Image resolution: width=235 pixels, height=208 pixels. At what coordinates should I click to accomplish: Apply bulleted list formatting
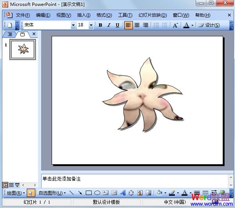(x=165, y=25)
